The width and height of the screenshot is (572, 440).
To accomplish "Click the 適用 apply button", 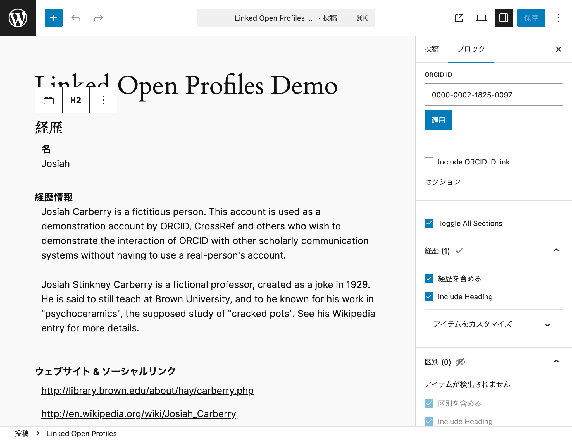I will pos(438,120).
